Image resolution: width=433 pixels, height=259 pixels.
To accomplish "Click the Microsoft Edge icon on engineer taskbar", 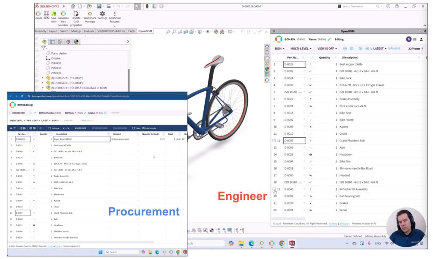I will pyautogui.click(x=251, y=243).
